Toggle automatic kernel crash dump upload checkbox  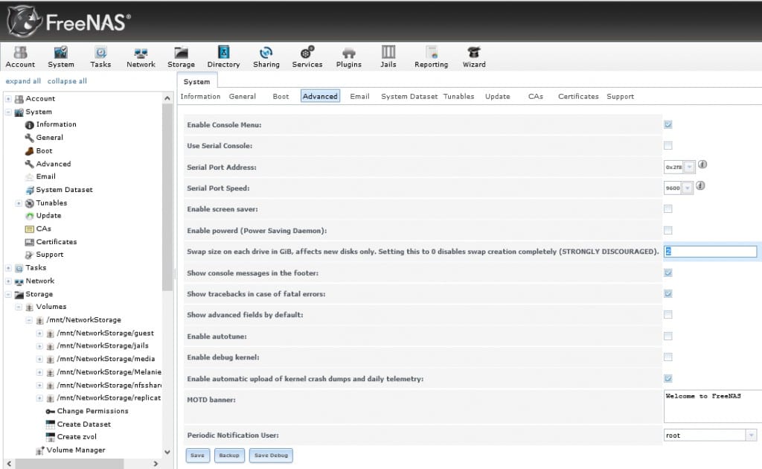(668, 378)
